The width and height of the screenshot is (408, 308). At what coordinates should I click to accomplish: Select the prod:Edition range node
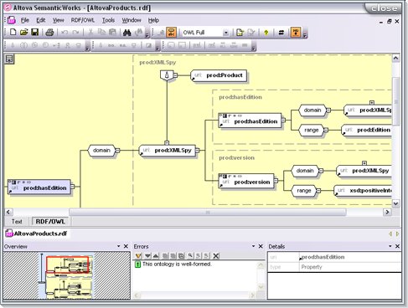[x=367, y=130]
